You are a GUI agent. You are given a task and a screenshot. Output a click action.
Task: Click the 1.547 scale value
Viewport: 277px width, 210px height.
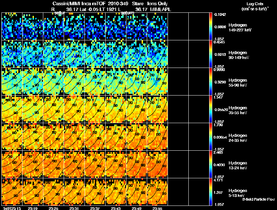[218, 98]
